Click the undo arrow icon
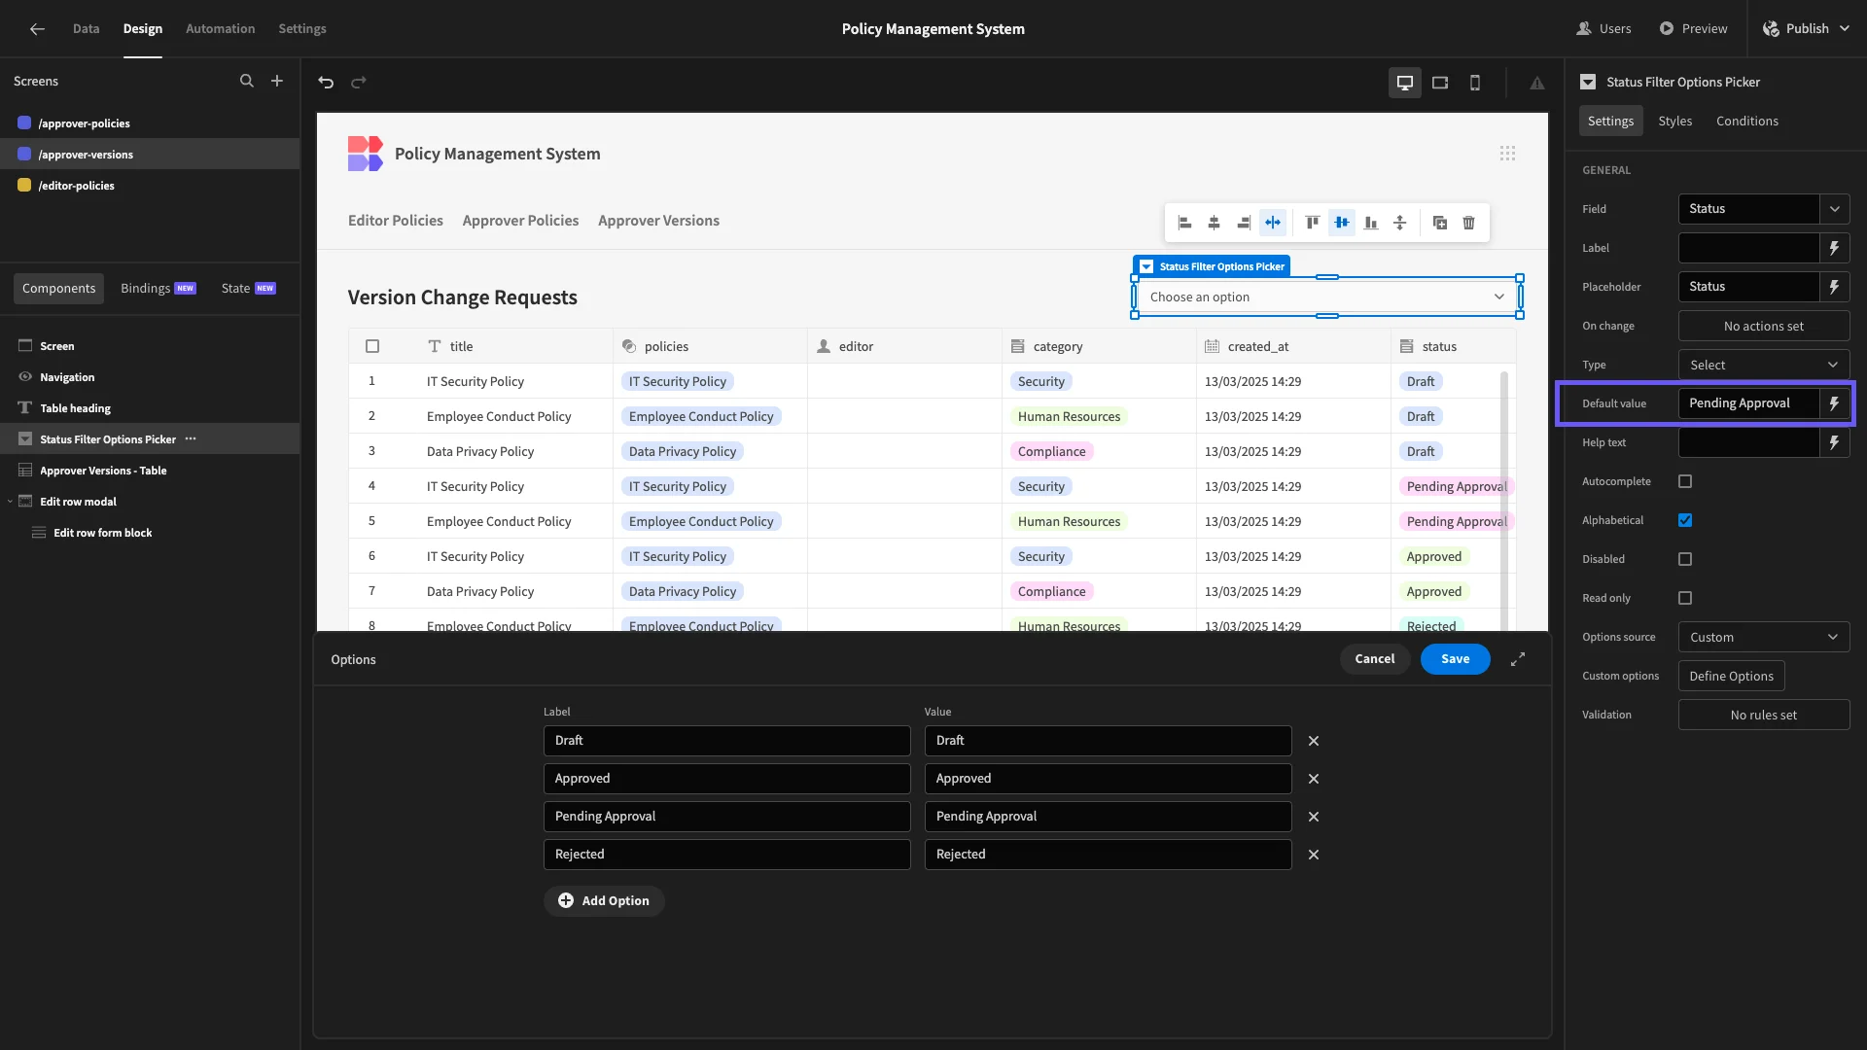The image size is (1867, 1050). [326, 83]
